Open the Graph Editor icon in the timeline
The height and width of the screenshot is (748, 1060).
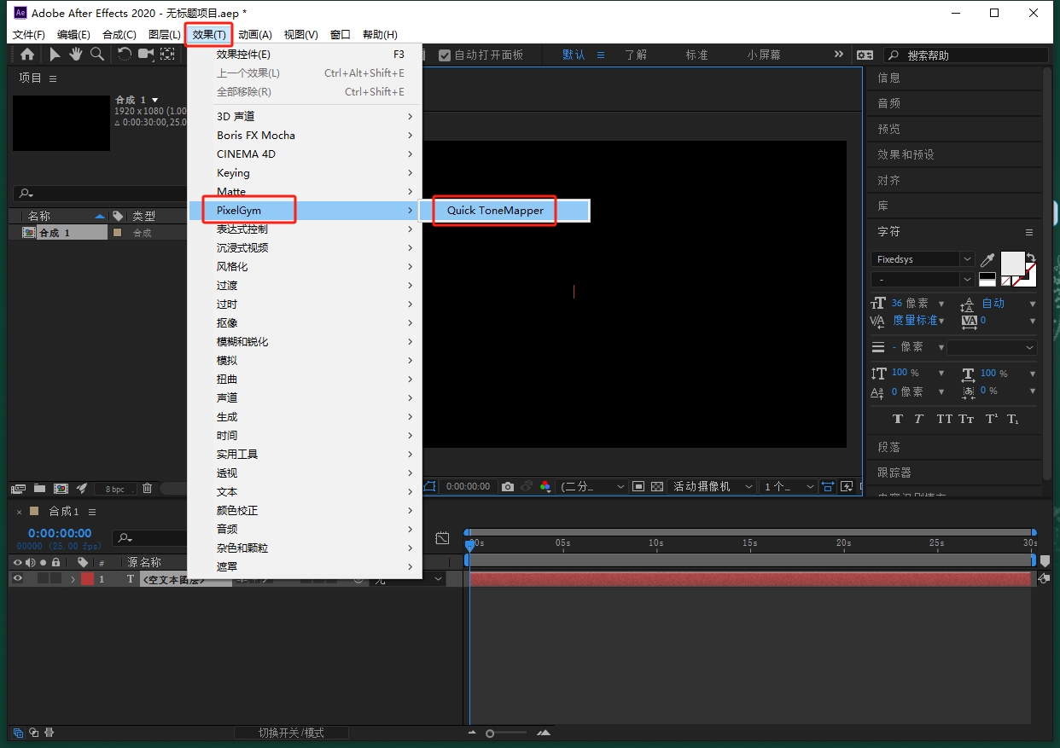[442, 538]
